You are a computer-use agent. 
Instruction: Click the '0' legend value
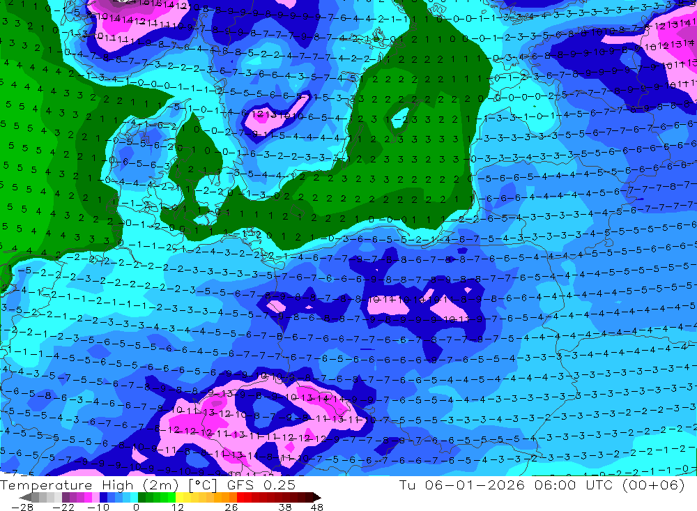click(136, 507)
